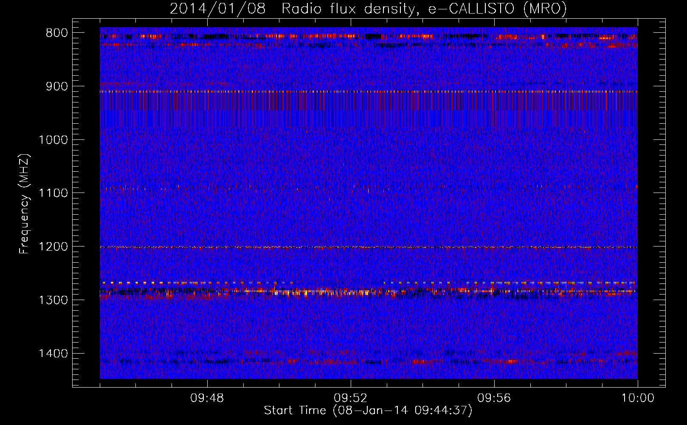Click the 1200 frequency tick label

53,246
